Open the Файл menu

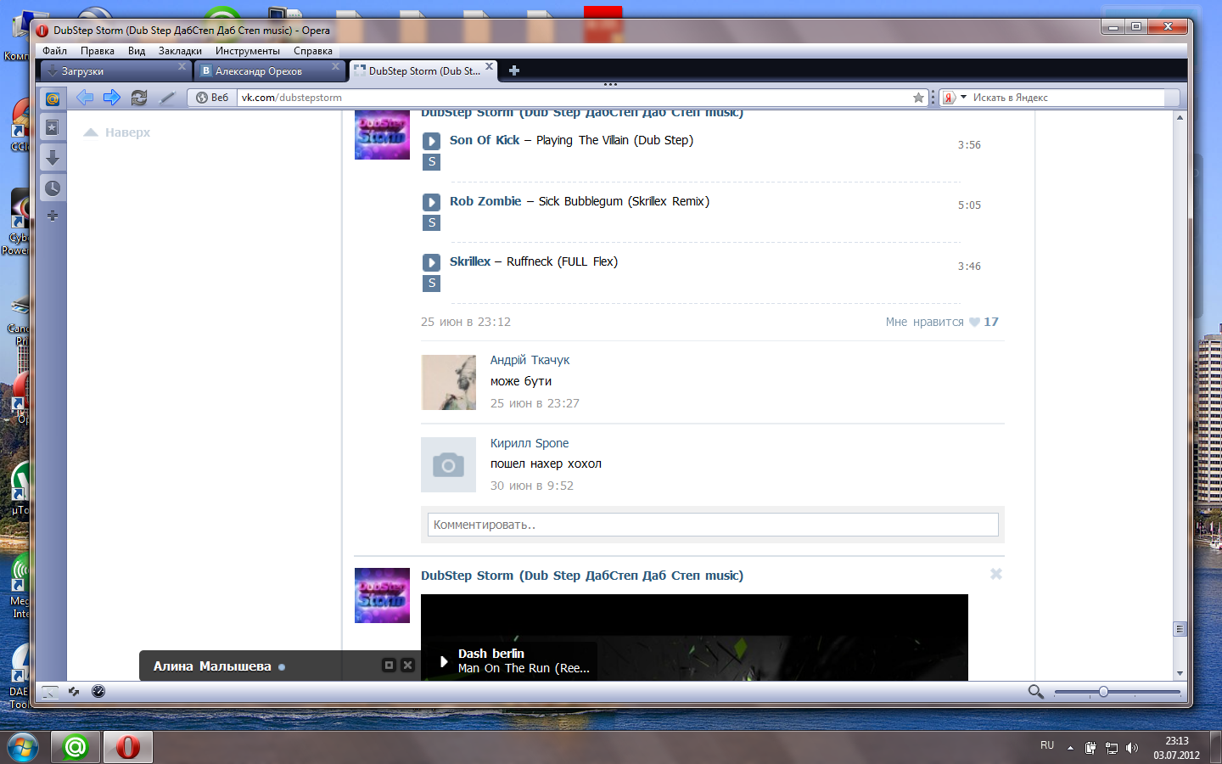54,51
